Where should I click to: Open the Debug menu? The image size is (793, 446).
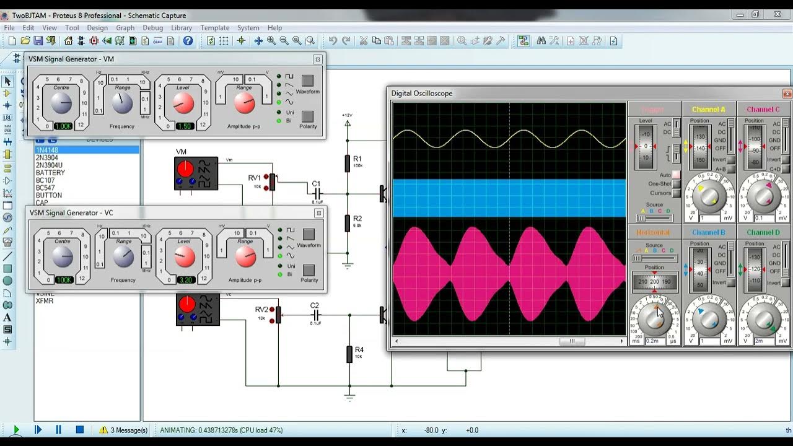click(x=153, y=28)
